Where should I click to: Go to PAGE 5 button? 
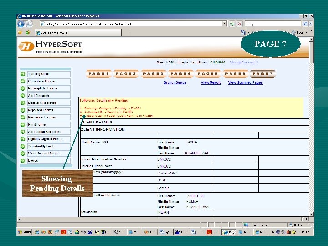coord(208,74)
